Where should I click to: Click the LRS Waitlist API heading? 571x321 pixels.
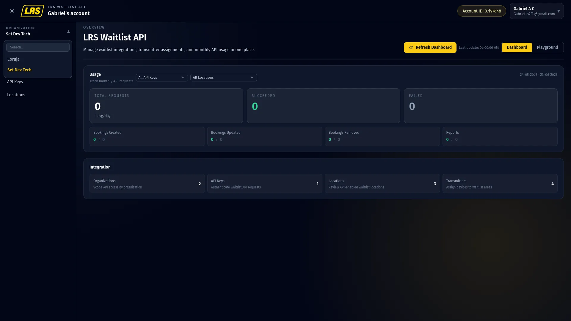(115, 37)
